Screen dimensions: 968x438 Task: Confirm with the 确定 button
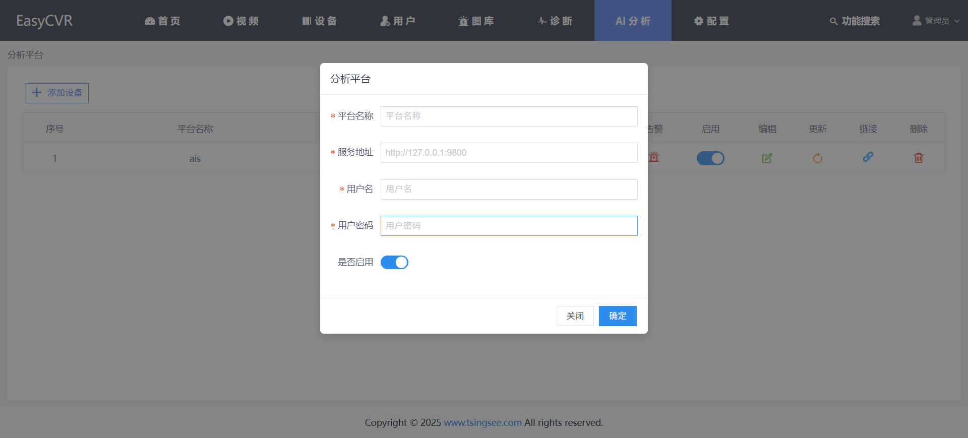pyautogui.click(x=618, y=316)
